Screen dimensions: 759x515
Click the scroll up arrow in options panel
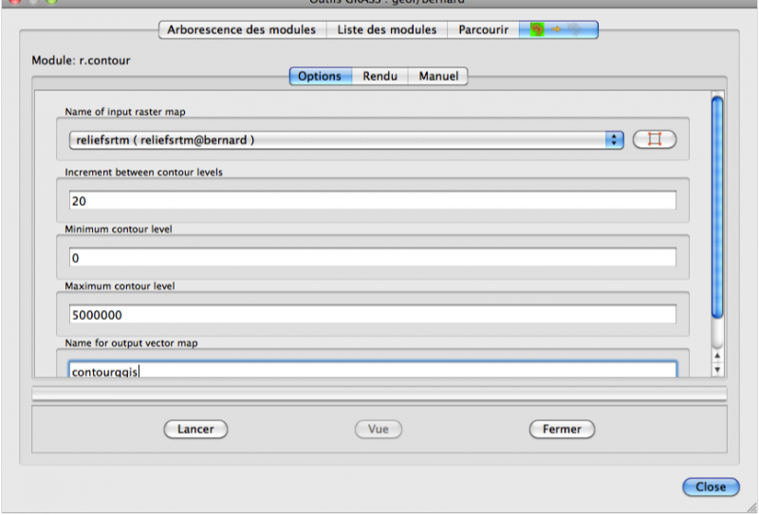click(x=717, y=355)
